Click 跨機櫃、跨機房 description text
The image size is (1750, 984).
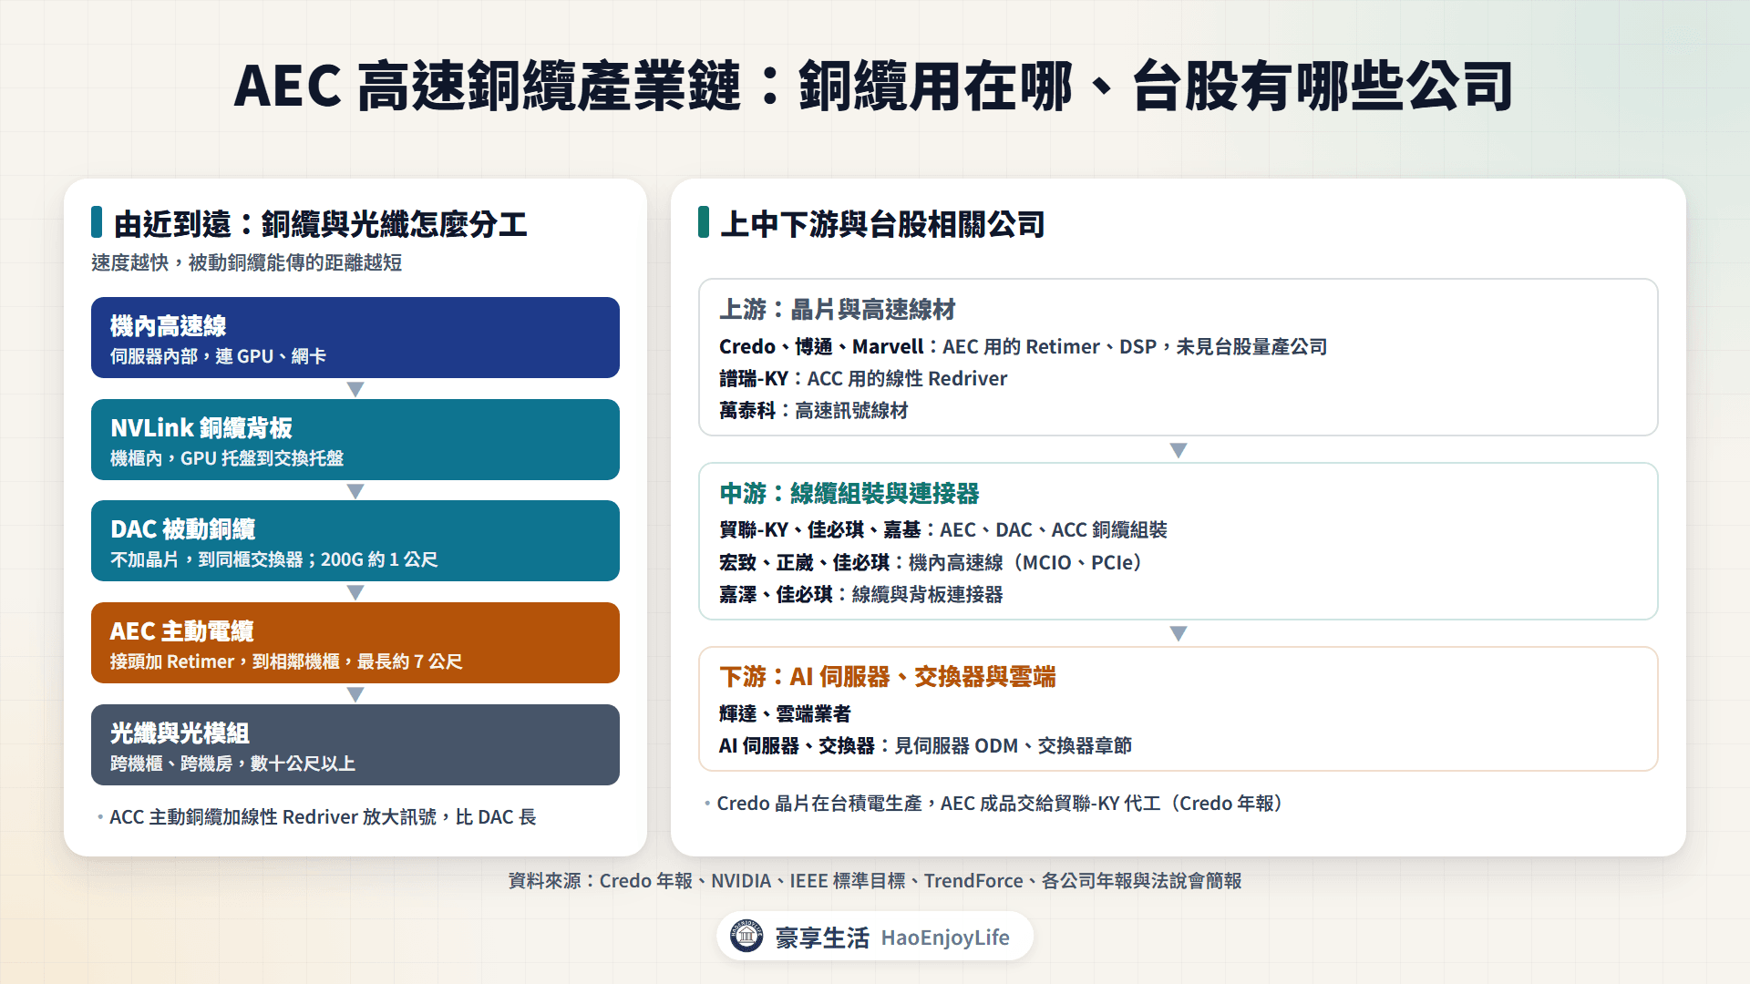click(232, 764)
